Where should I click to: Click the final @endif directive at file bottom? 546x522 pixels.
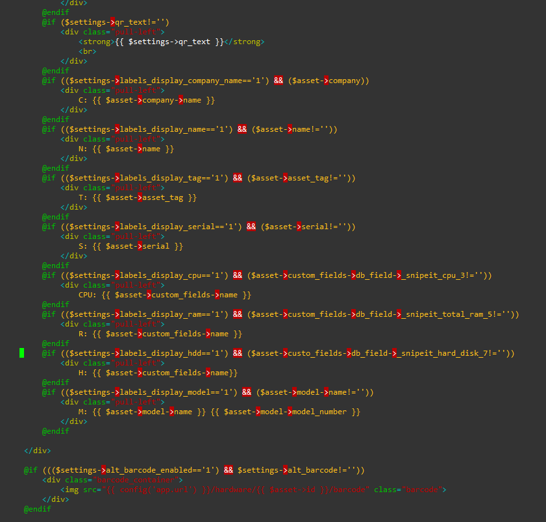(x=36, y=508)
